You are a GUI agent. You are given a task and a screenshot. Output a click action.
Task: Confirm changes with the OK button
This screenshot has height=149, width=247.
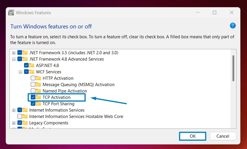tap(192, 136)
